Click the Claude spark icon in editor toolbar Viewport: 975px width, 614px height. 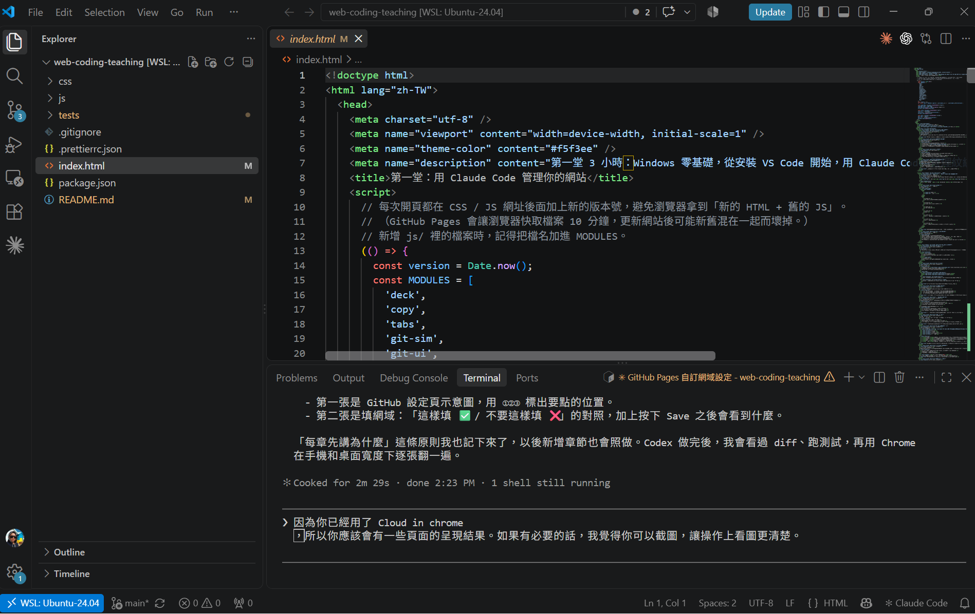click(x=886, y=39)
